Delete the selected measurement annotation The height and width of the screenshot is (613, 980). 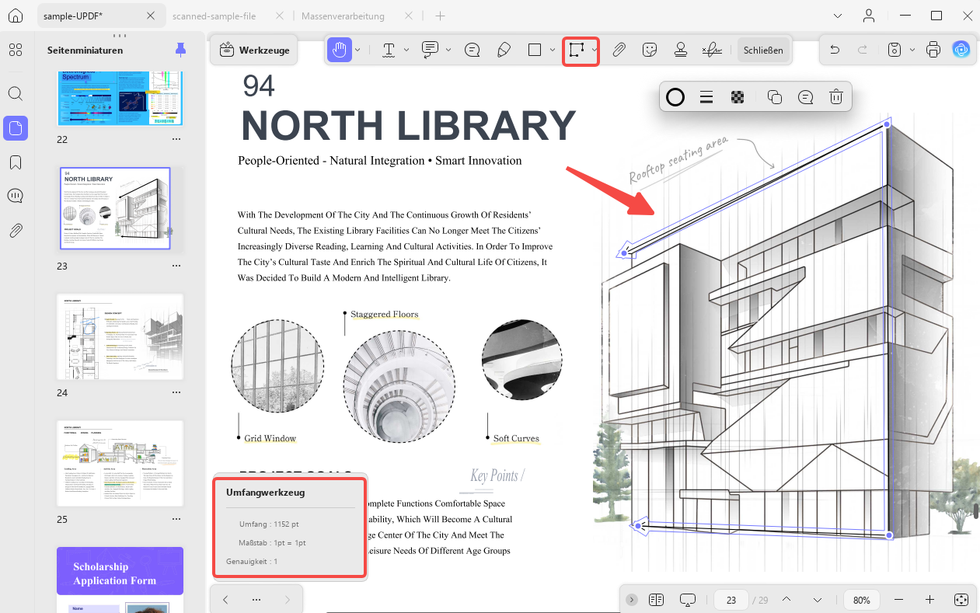coord(836,97)
